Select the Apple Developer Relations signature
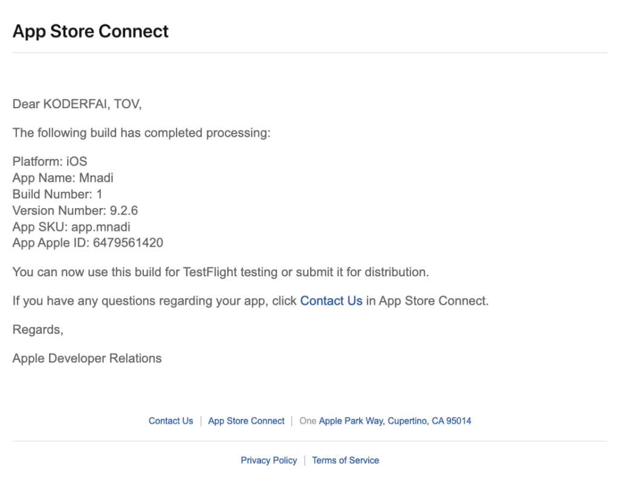This screenshot has height=477, width=619. (x=86, y=358)
